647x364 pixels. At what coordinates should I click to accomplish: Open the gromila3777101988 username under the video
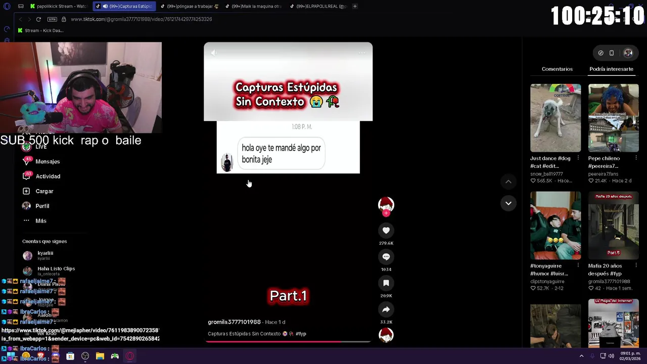[234, 322]
